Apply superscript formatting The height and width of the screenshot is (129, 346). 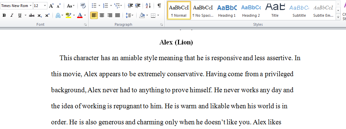click(x=47, y=15)
